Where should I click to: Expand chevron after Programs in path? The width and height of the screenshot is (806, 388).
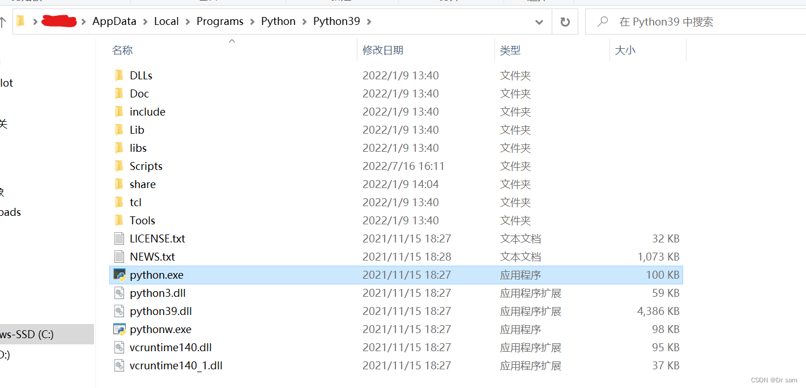click(x=253, y=22)
